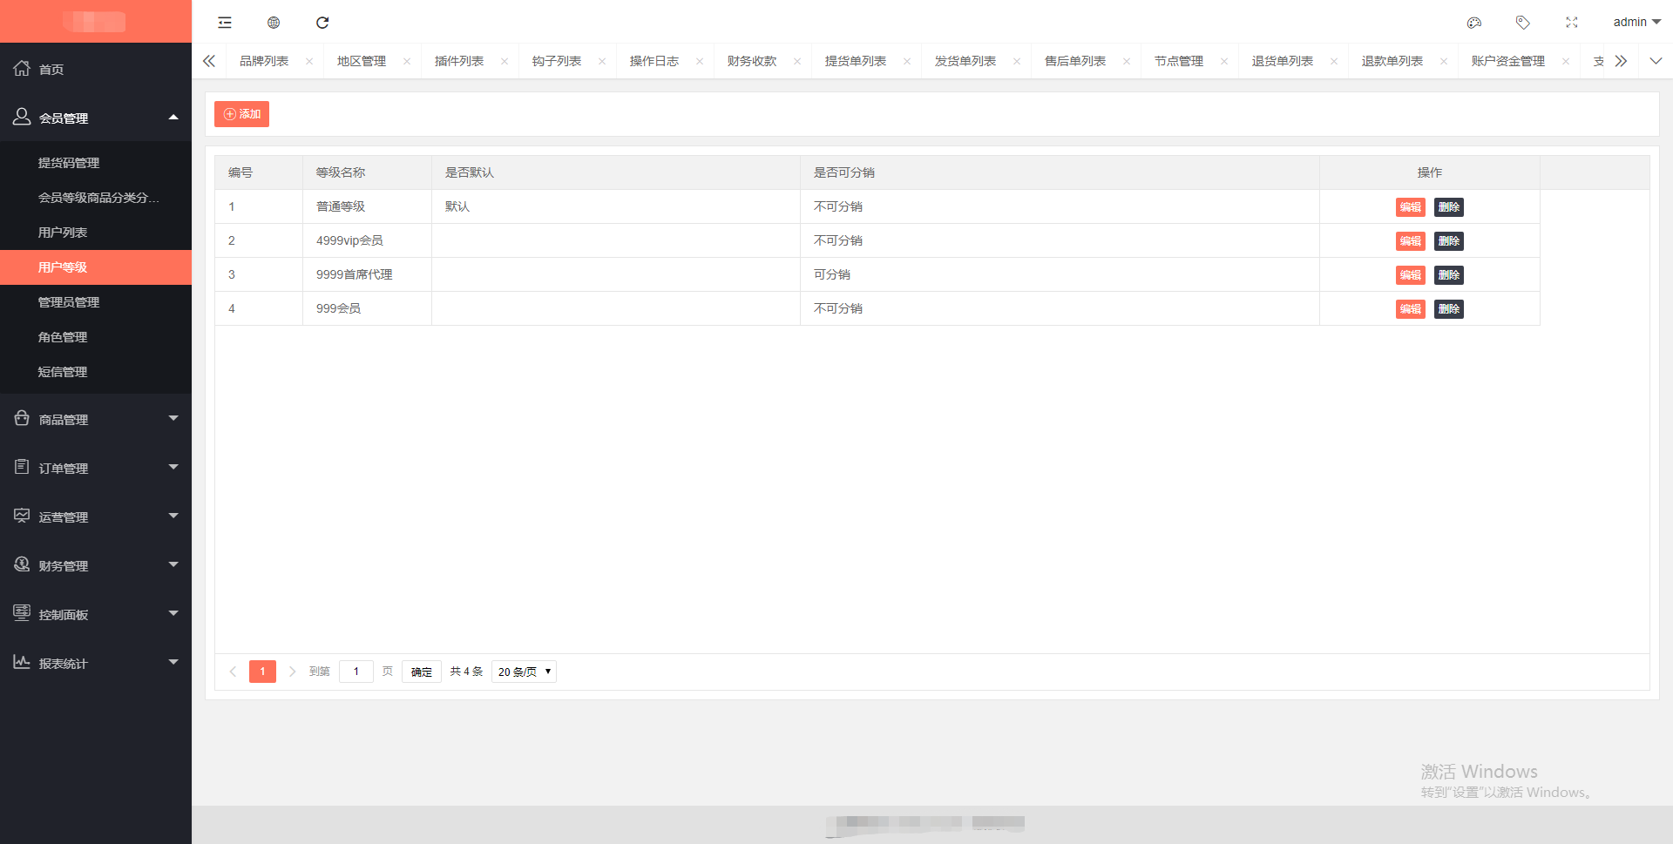This screenshot has height=844, width=1673.
Task: Close the 财务收款 tab
Action: coord(797,61)
